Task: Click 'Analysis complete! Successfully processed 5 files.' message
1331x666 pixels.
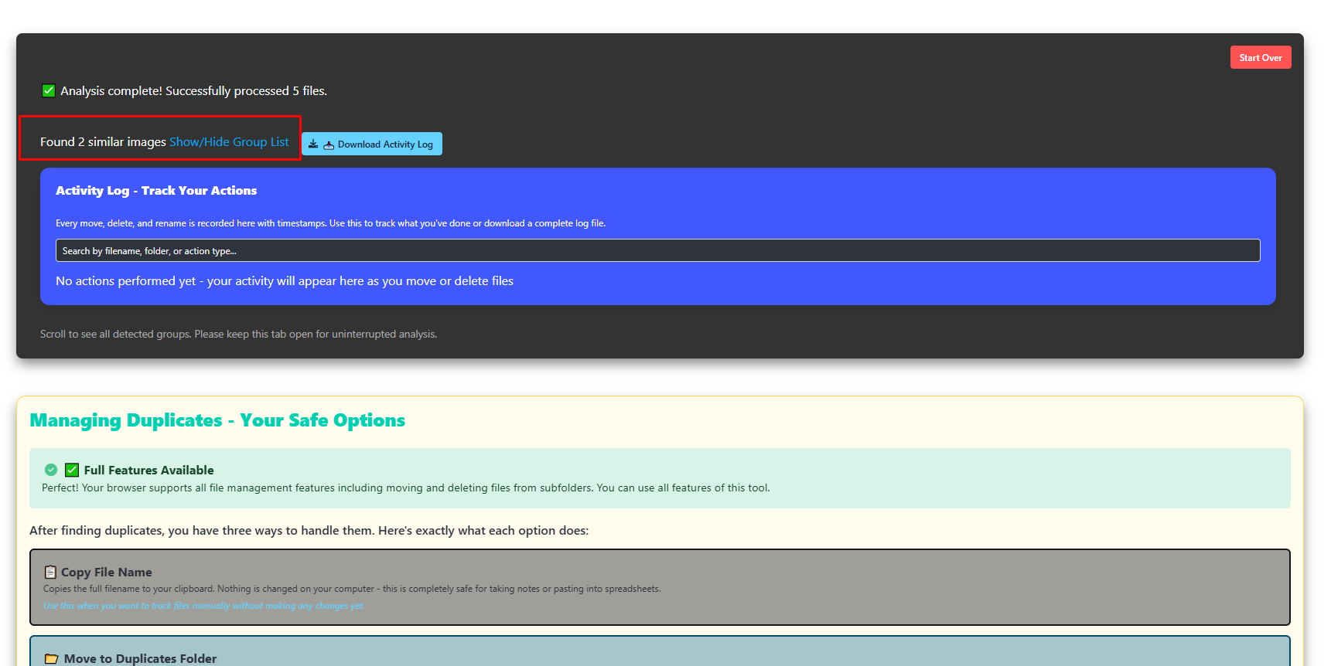Action: click(194, 91)
